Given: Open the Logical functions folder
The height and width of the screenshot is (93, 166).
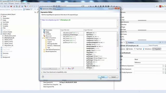Looking at the screenshot, I should pyautogui.click(x=50, y=42).
